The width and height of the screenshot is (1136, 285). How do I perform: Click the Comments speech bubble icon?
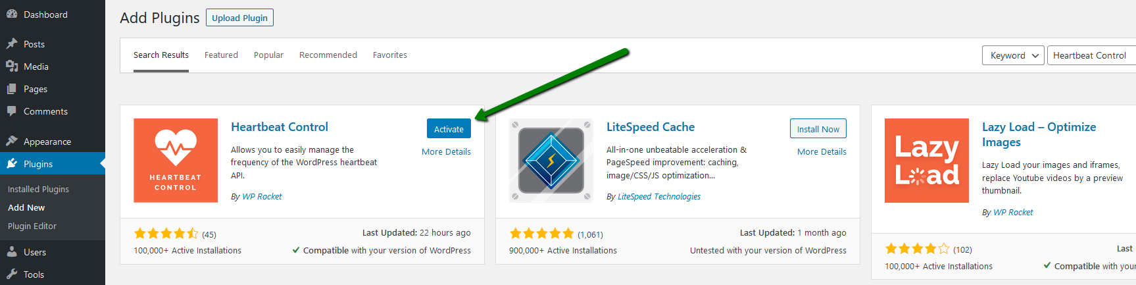click(12, 111)
